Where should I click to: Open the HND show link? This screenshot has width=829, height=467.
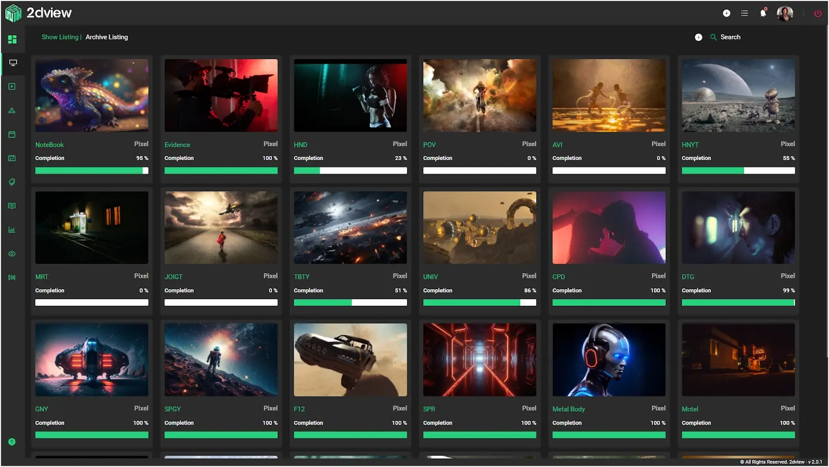301,145
